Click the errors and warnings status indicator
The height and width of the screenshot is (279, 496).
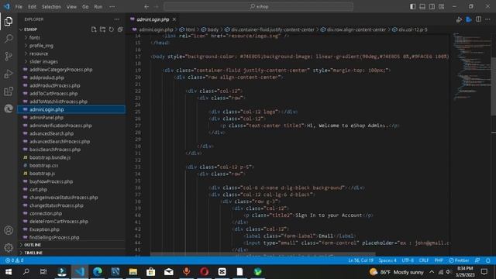[15, 260]
